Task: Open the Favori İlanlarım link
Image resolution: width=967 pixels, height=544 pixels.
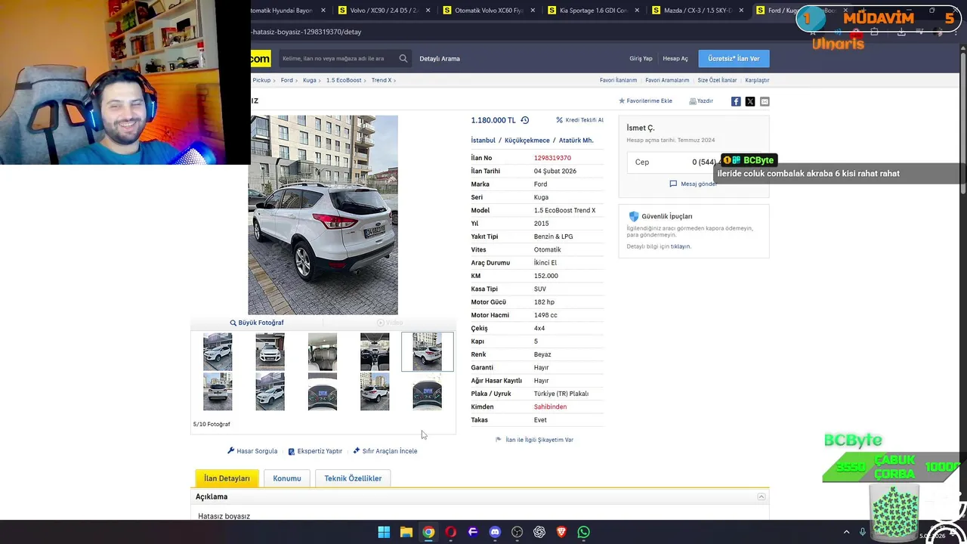Action: click(x=618, y=80)
